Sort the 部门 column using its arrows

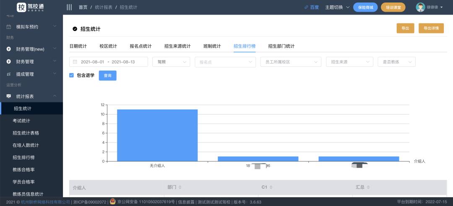point(180,187)
